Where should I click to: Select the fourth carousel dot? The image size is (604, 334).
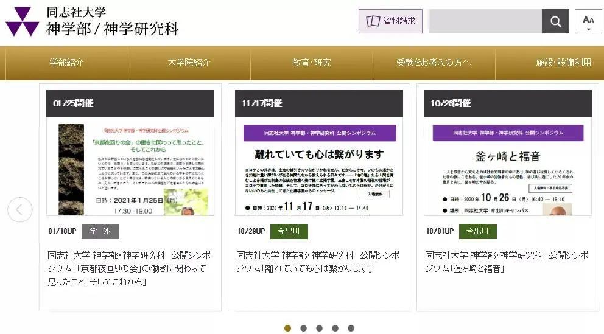coord(335,329)
